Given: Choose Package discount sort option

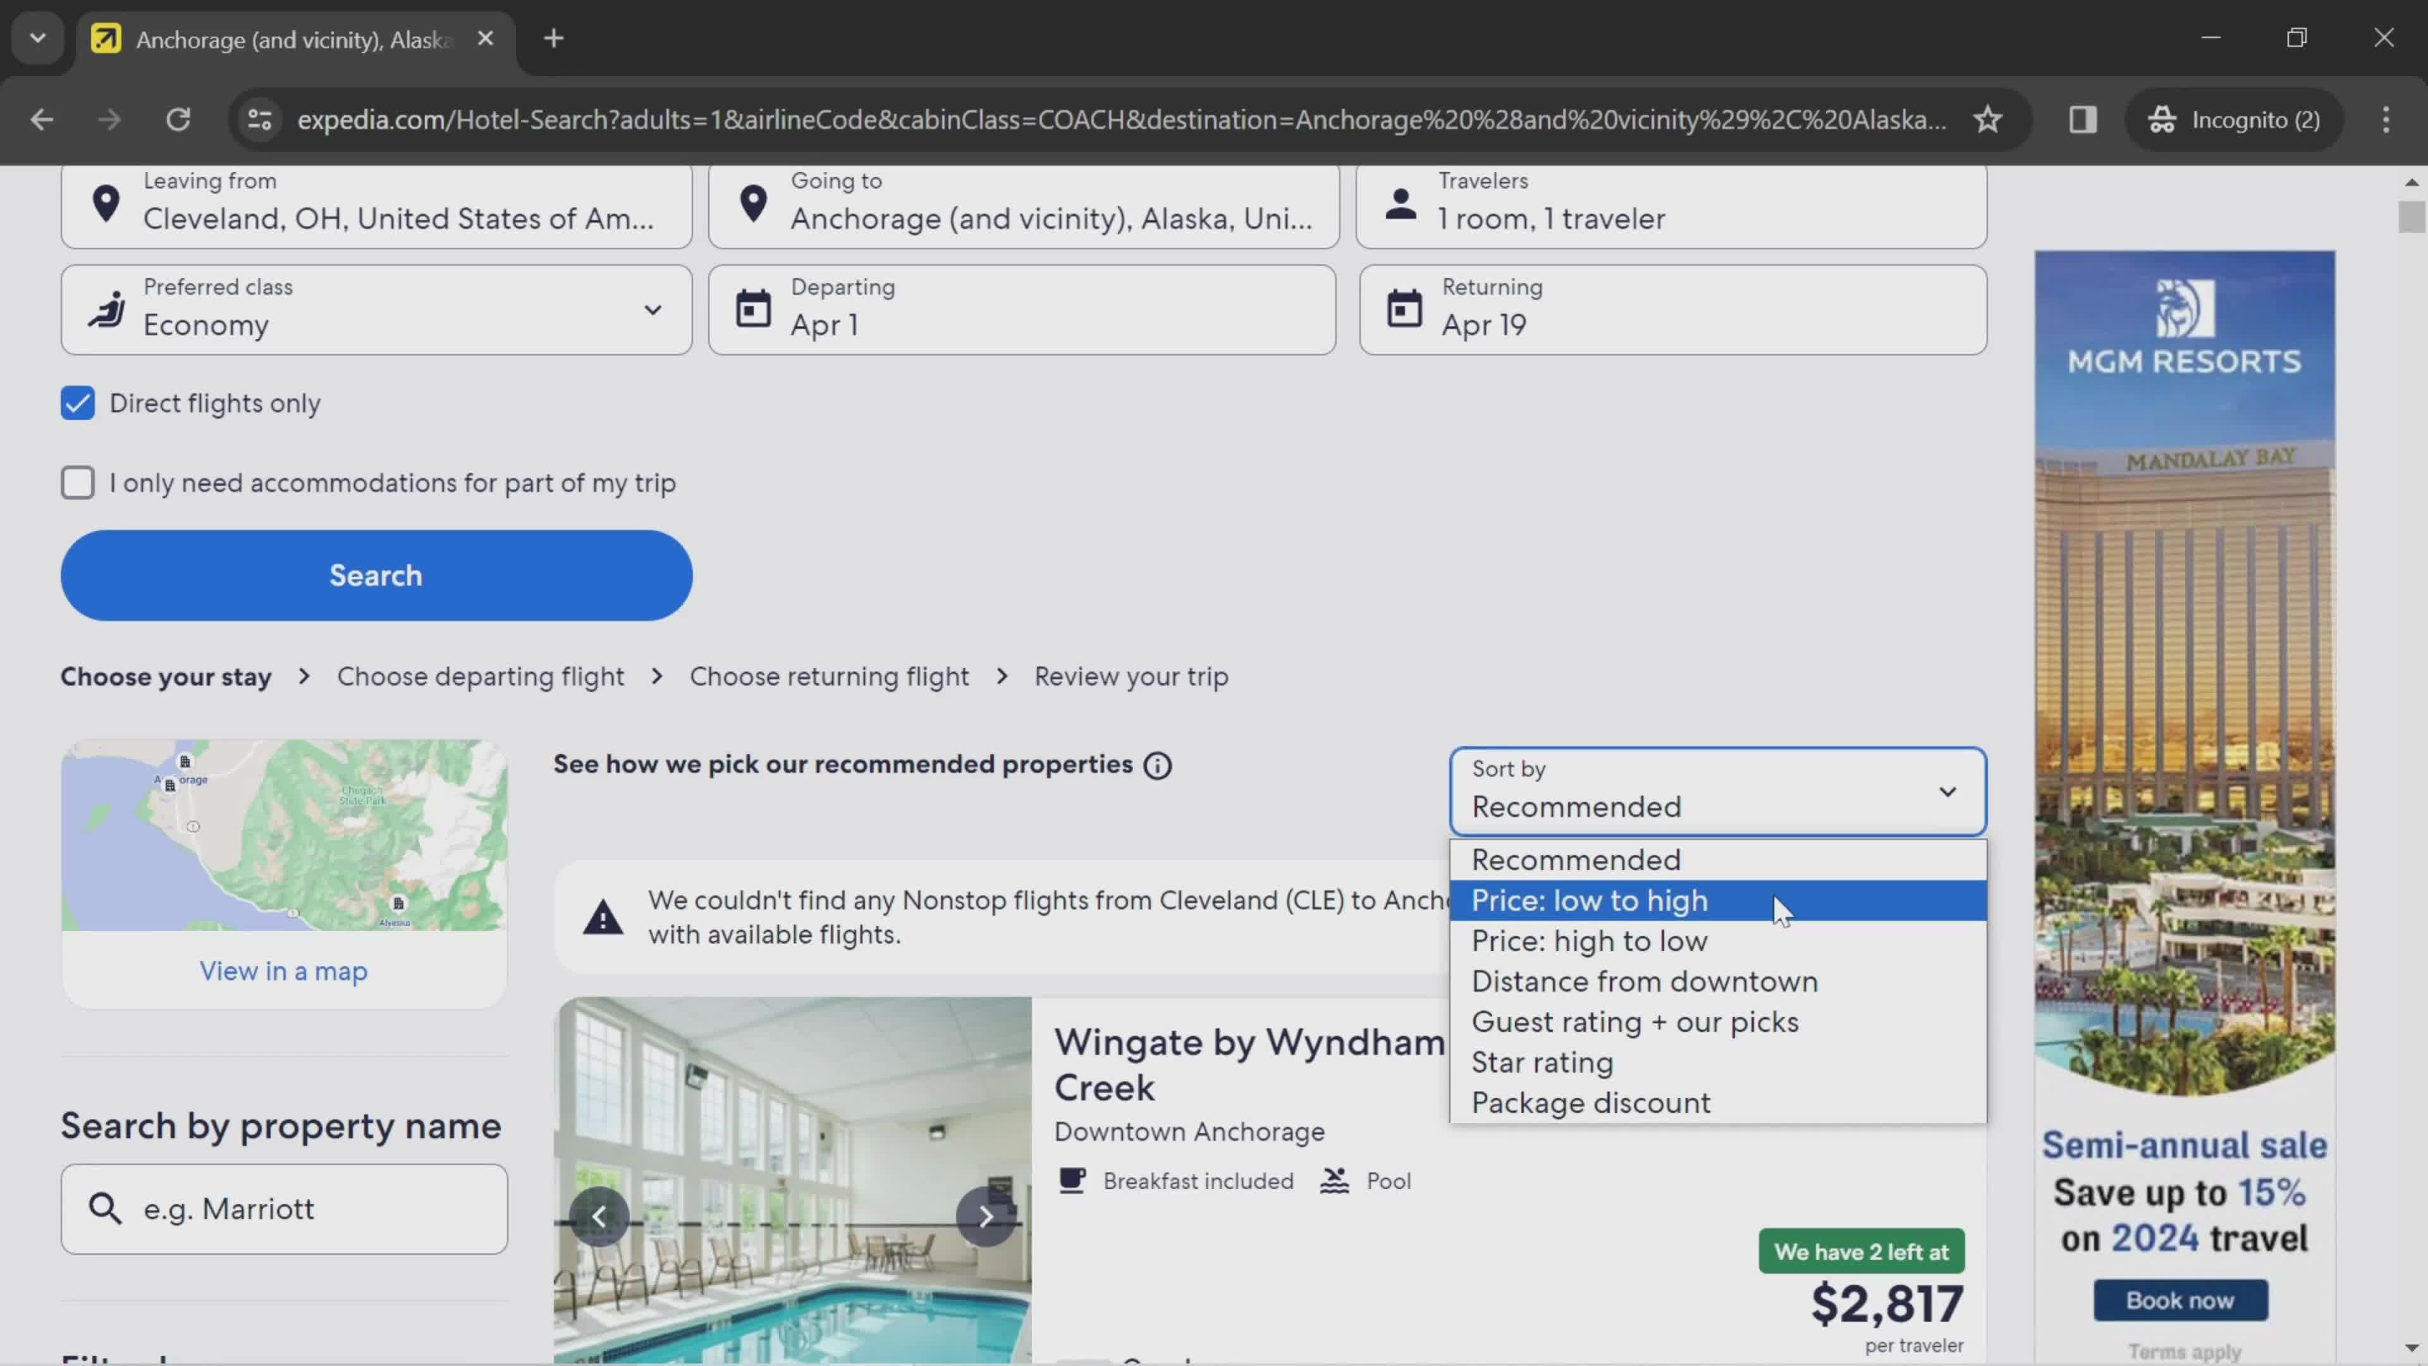Looking at the screenshot, I should (1717, 1103).
